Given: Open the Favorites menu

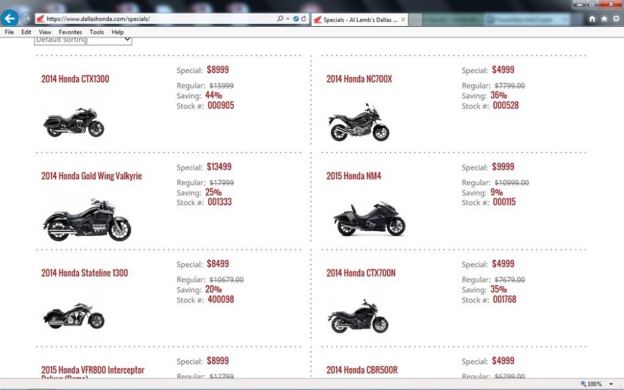Looking at the screenshot, I should click(70, 32).
